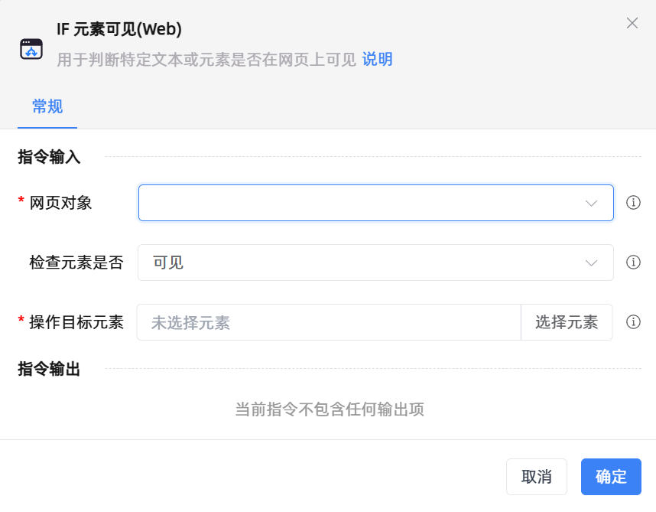The image size is (656, 512).
Task: Click the info icon beside 网页对象
Action: pos(633,203)
